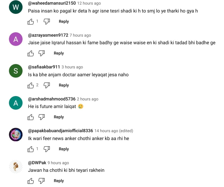Dislike the comment by safiaakbar911
The width and height of the screenshot is (224, 187).
(x=47, y=85)
